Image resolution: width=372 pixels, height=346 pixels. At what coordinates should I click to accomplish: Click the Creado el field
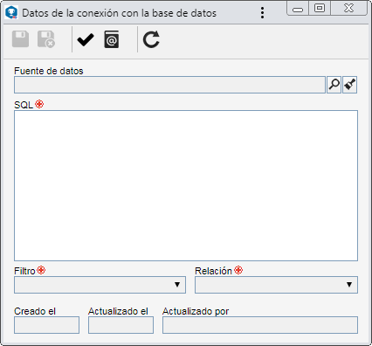coord(46,325)
